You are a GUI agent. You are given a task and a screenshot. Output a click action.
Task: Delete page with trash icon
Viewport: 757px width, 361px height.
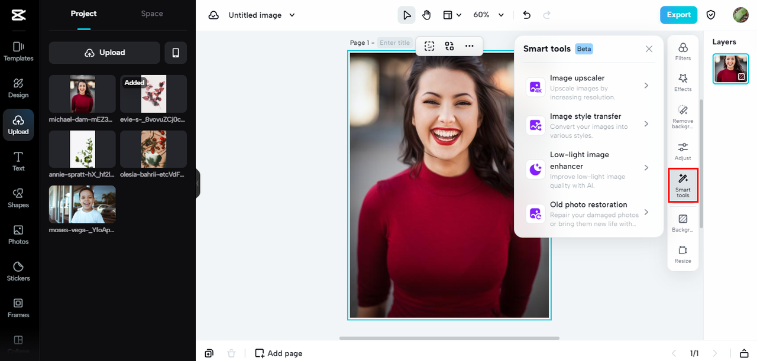coord(231,353)
